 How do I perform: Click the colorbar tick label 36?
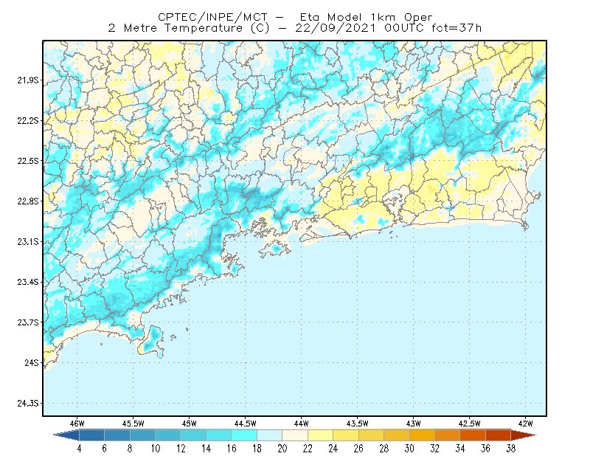pos(486,449)
